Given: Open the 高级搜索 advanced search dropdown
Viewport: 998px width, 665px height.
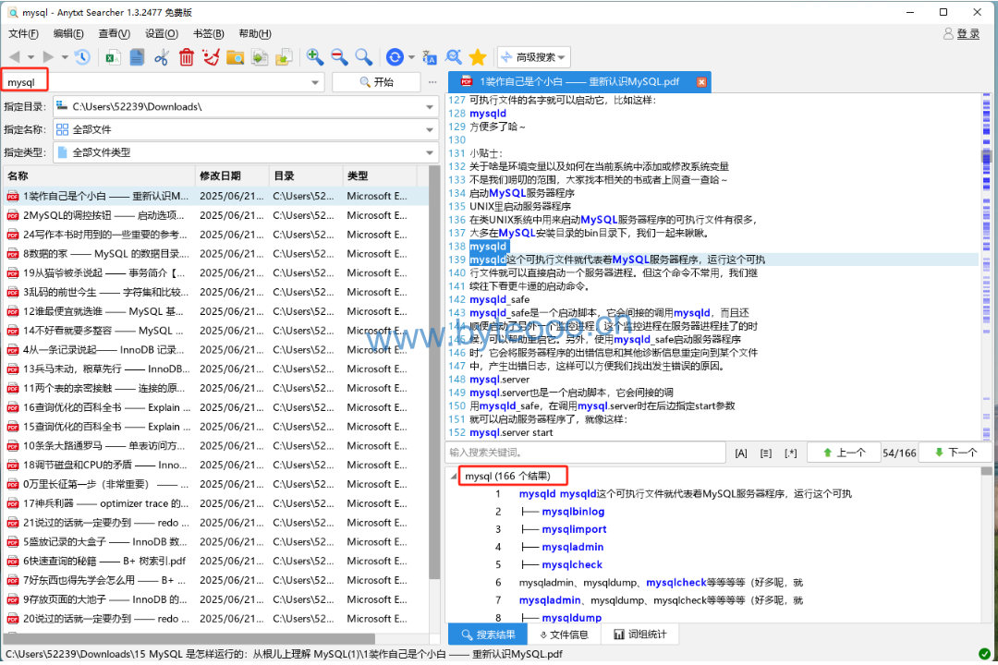Looking at the screenshot, I should click(x=534, y=57).
